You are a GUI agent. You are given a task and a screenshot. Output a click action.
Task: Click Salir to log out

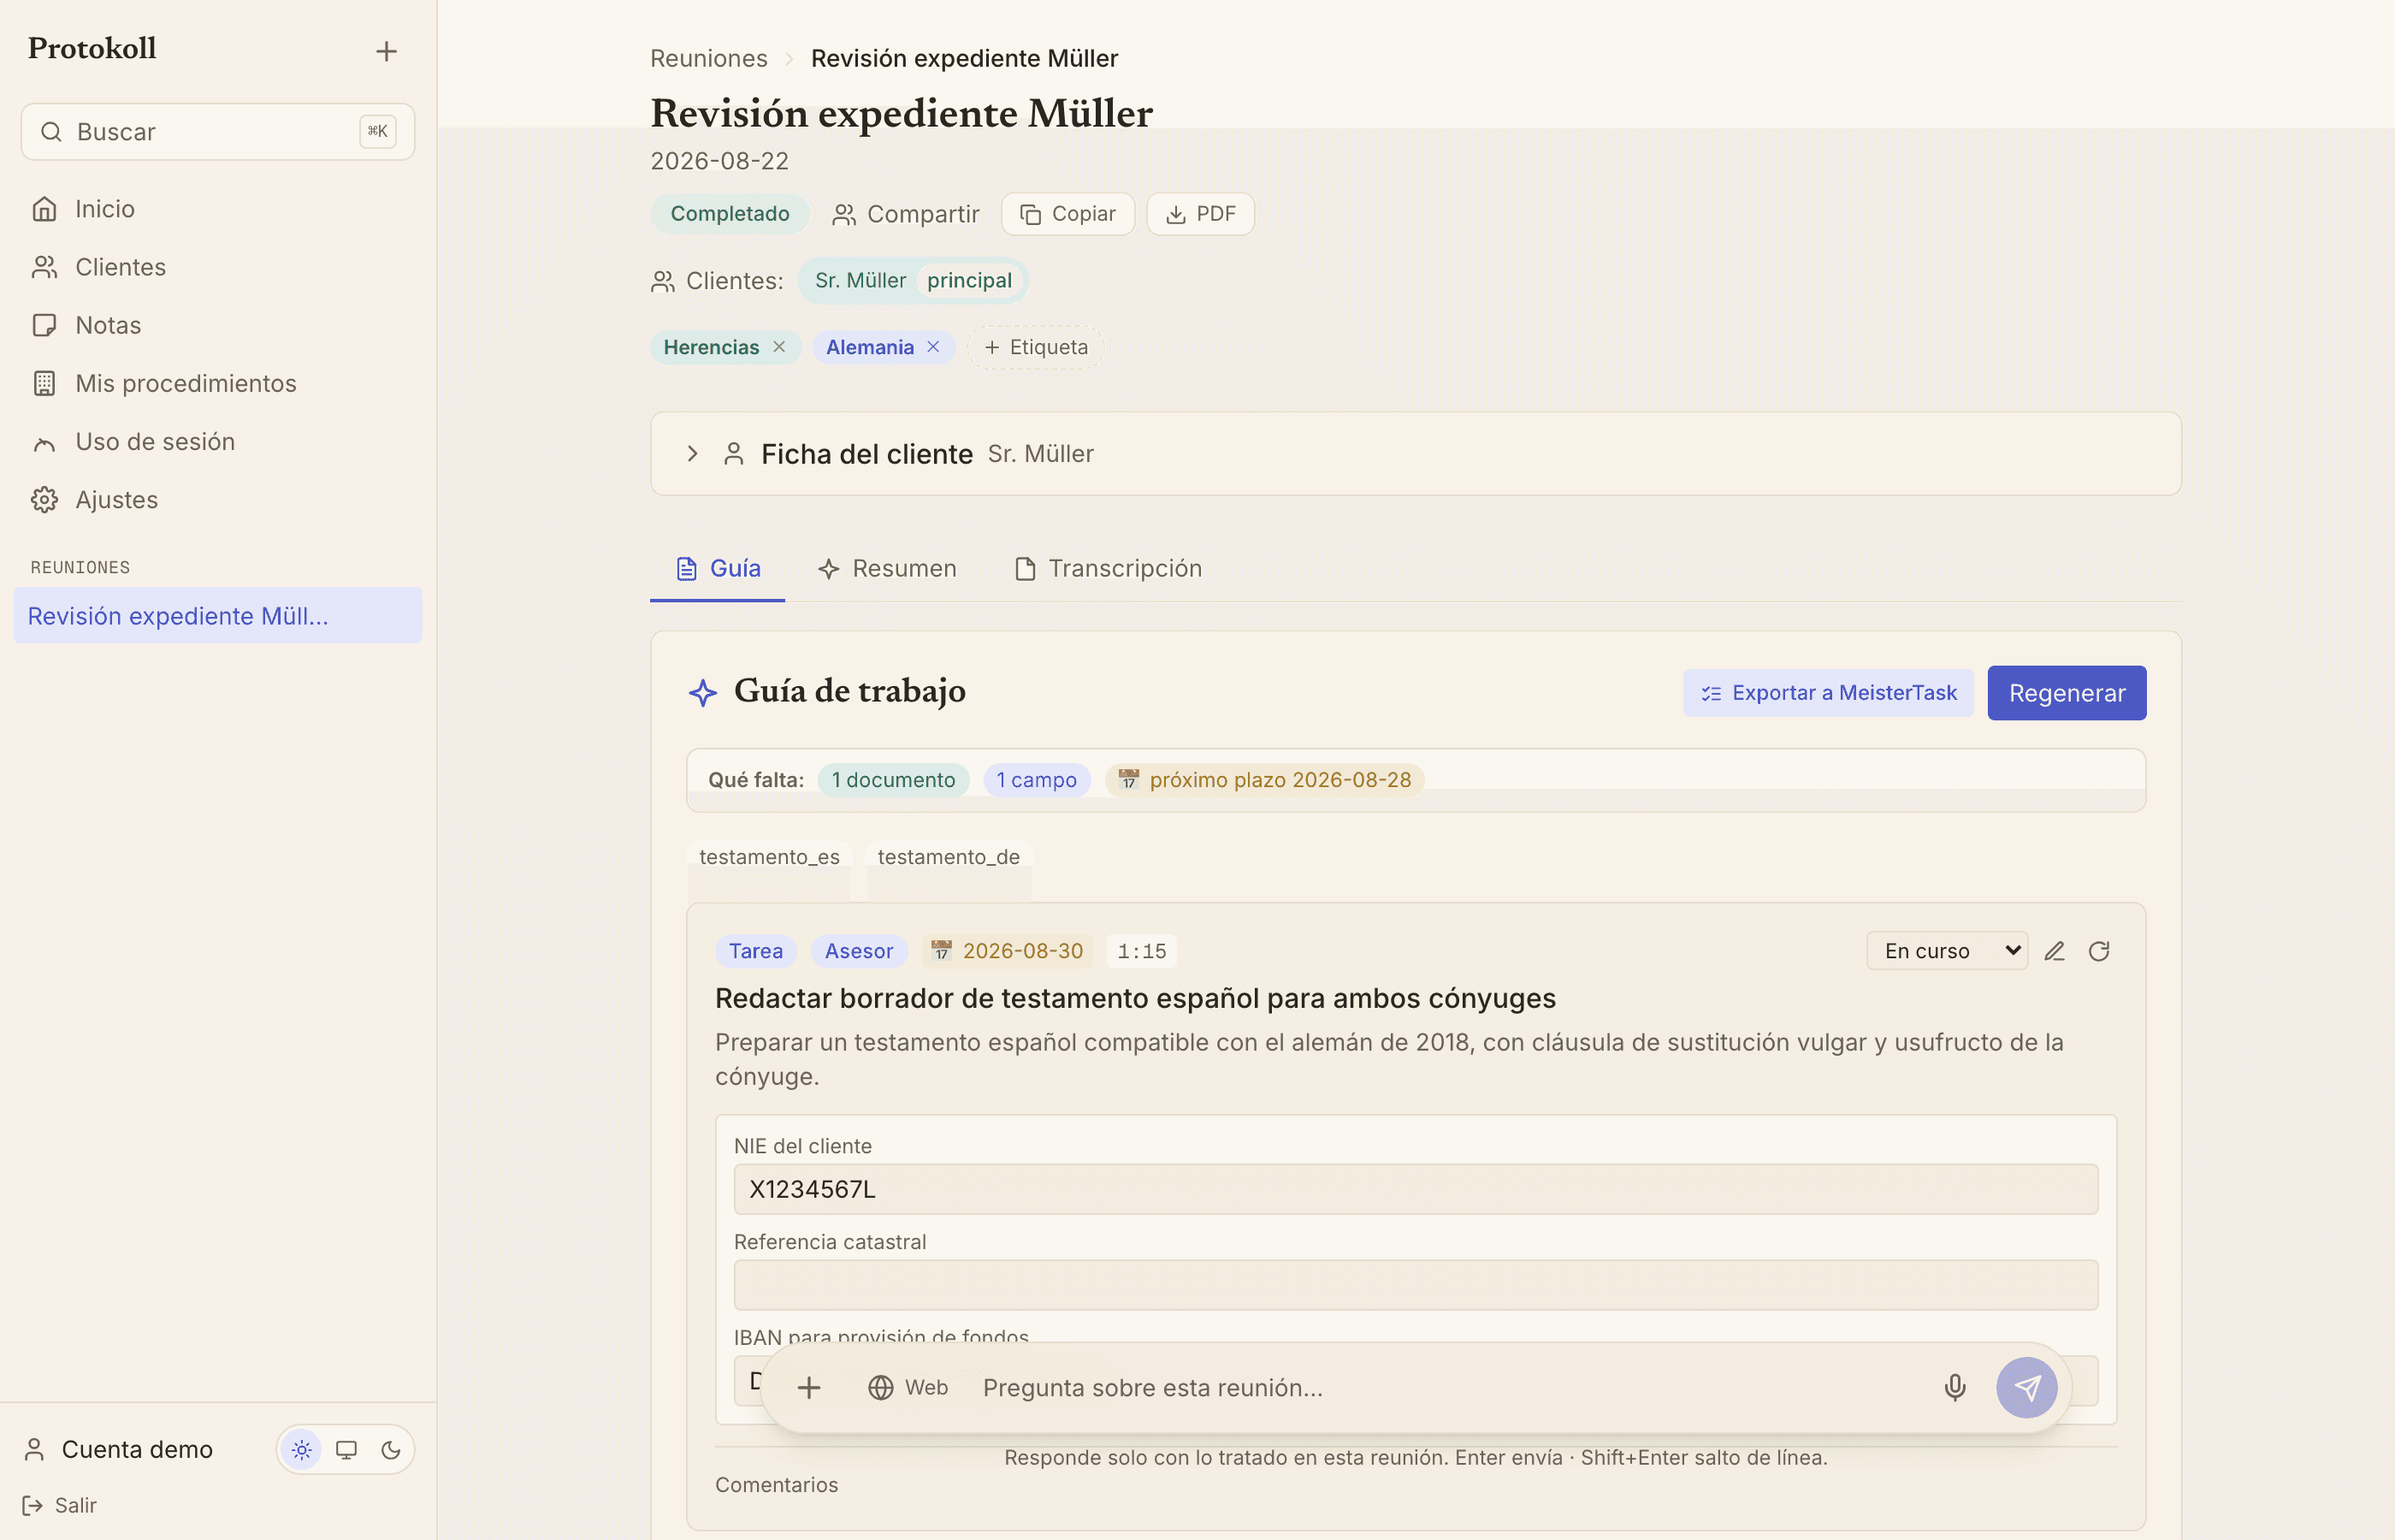pyautogui.click(x=60, y=1505)
